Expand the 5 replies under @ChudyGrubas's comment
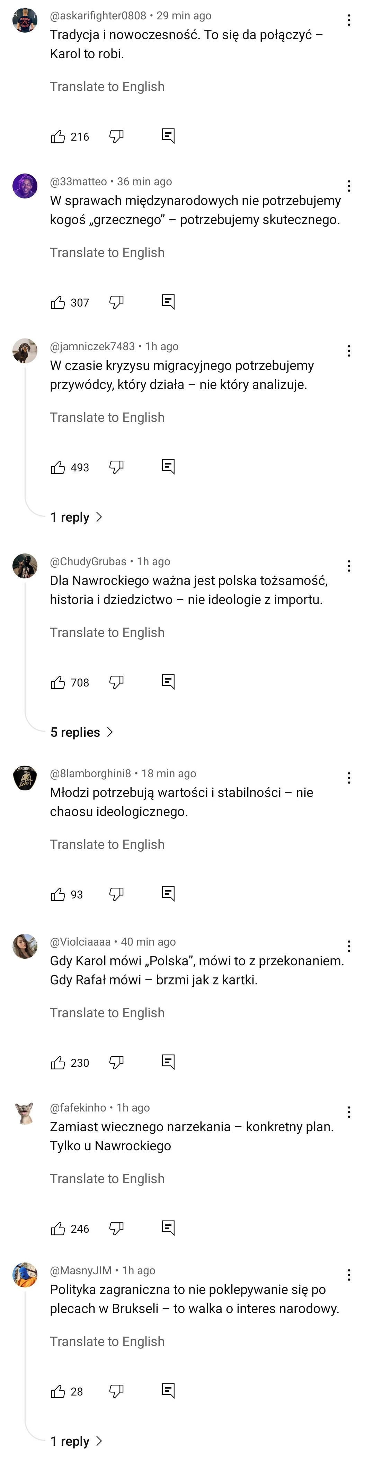This screenshot has height=1462, width=374. coord(81,732)
